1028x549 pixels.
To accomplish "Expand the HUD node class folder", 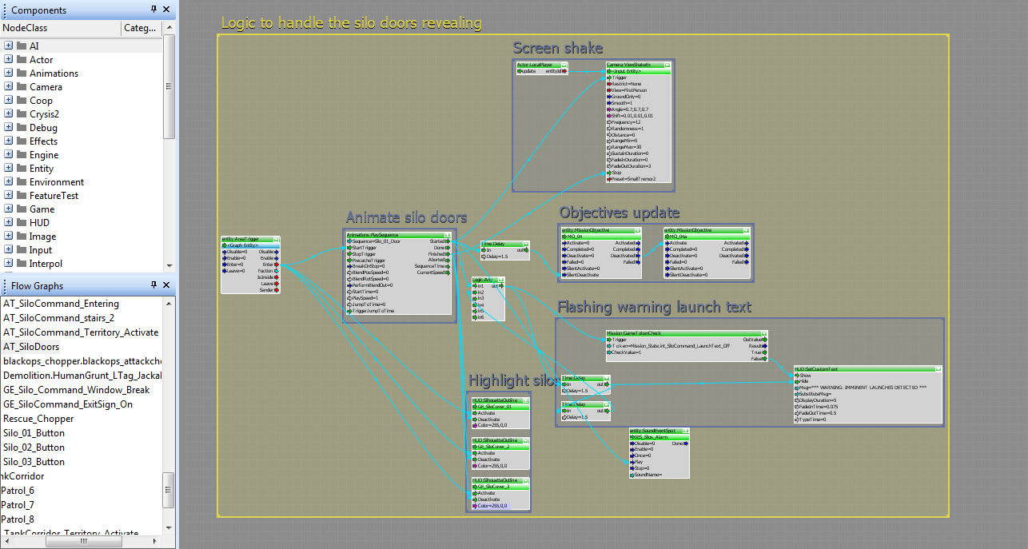I will pos(8,223).
